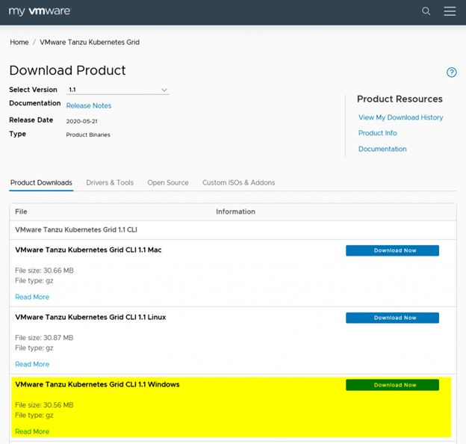This screenshot has height=444, width=466.
Task: Switch to the Open Source tab
Action: [168, 182]
